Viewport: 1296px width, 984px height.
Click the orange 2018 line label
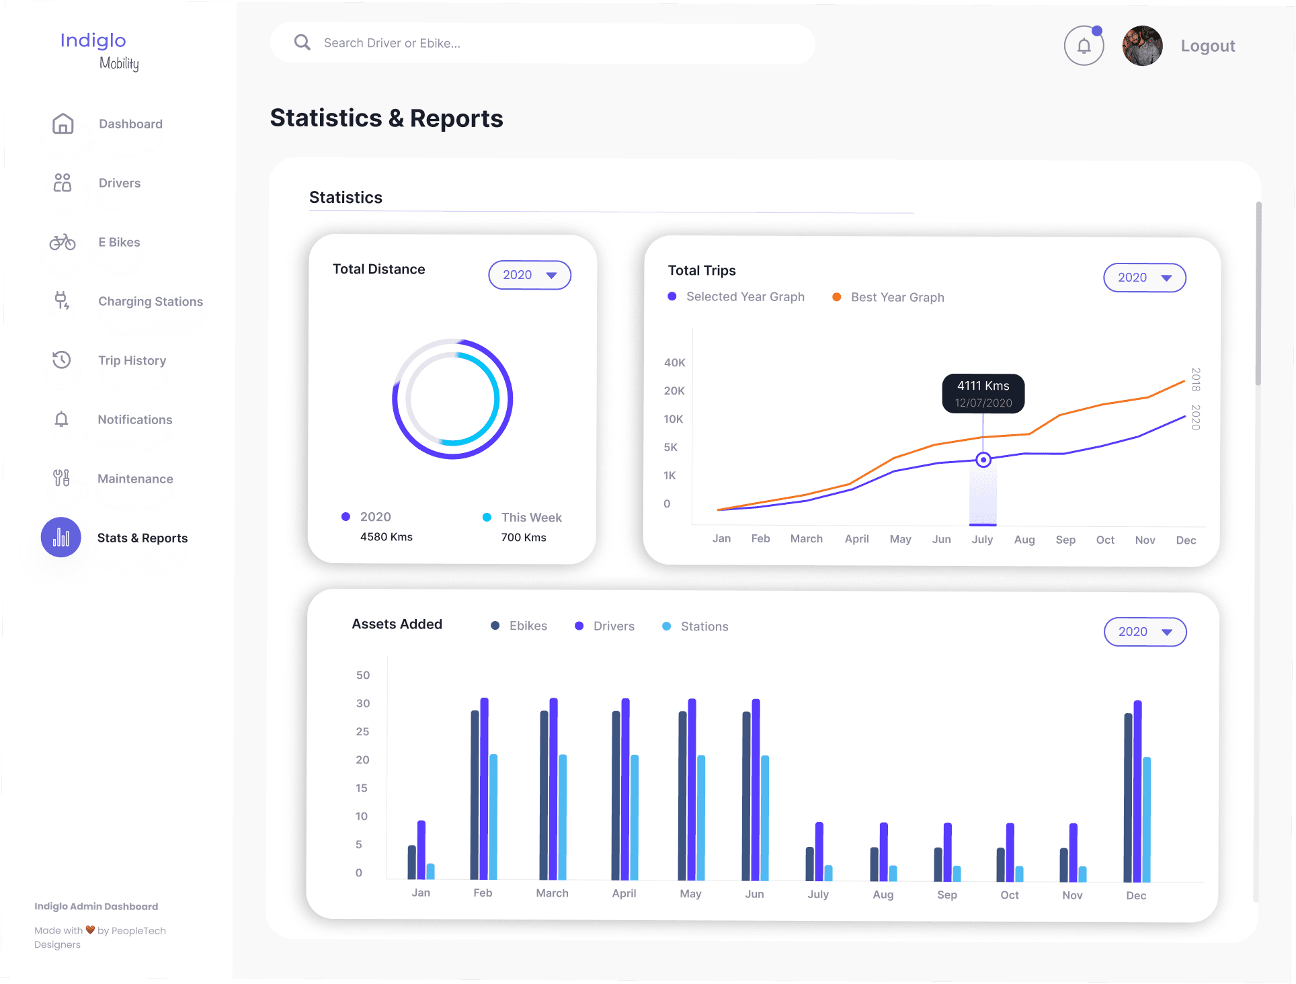[x=1196, y=380]
